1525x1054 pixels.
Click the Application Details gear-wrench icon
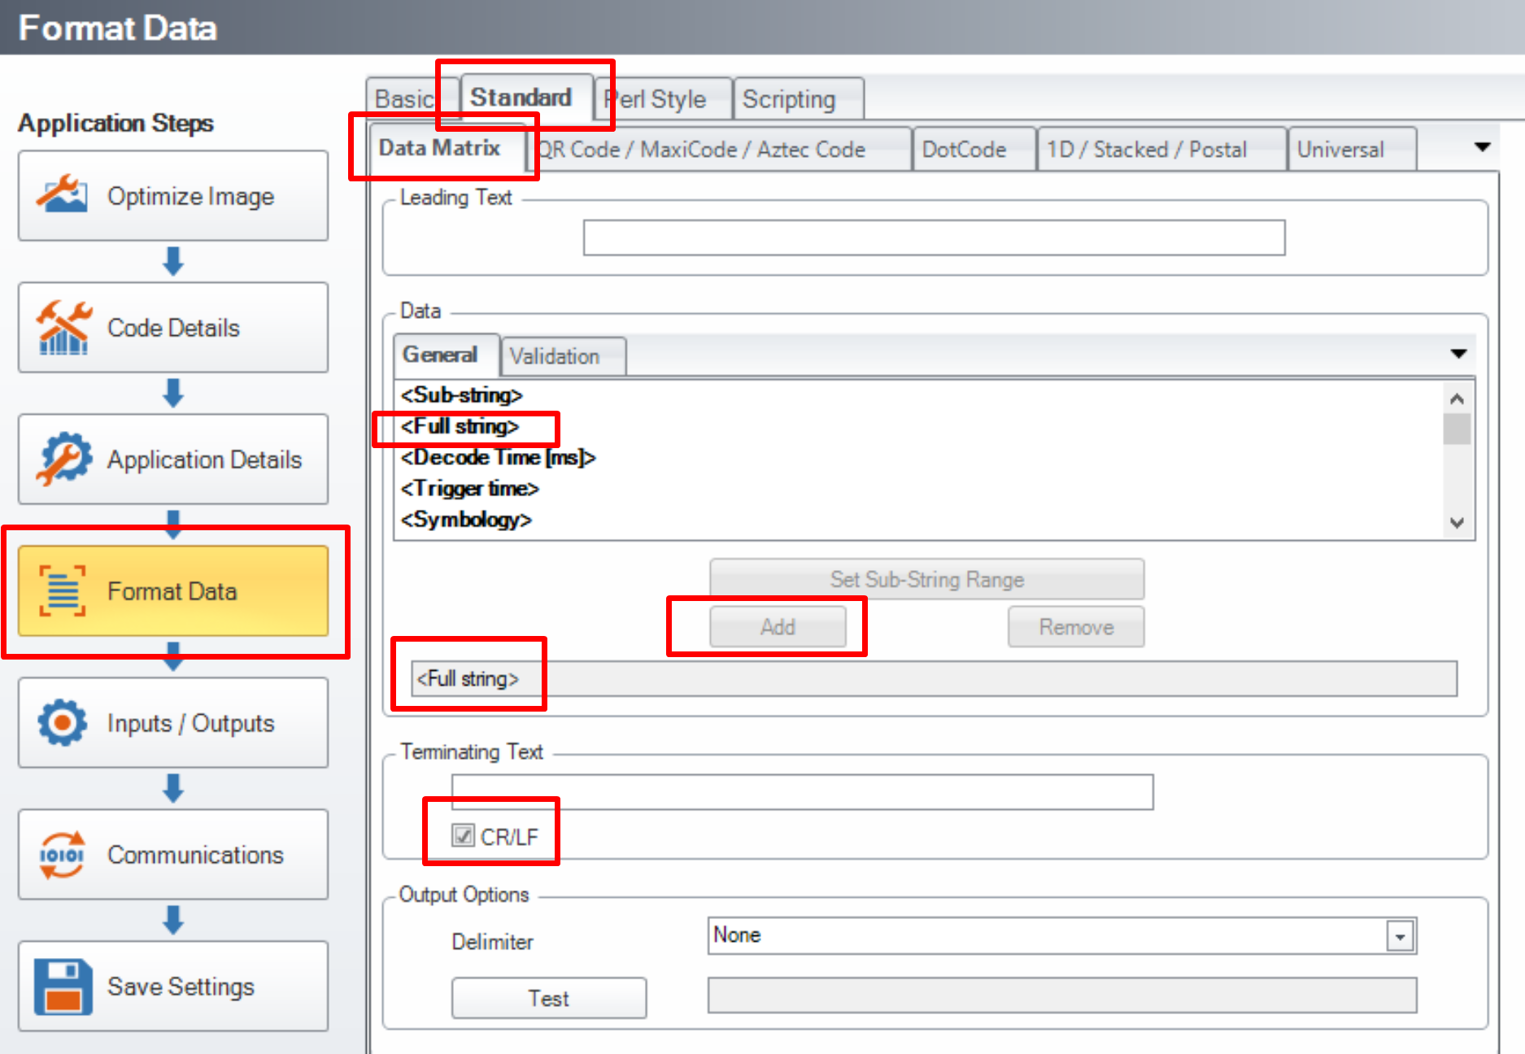[x=62, y=459]
